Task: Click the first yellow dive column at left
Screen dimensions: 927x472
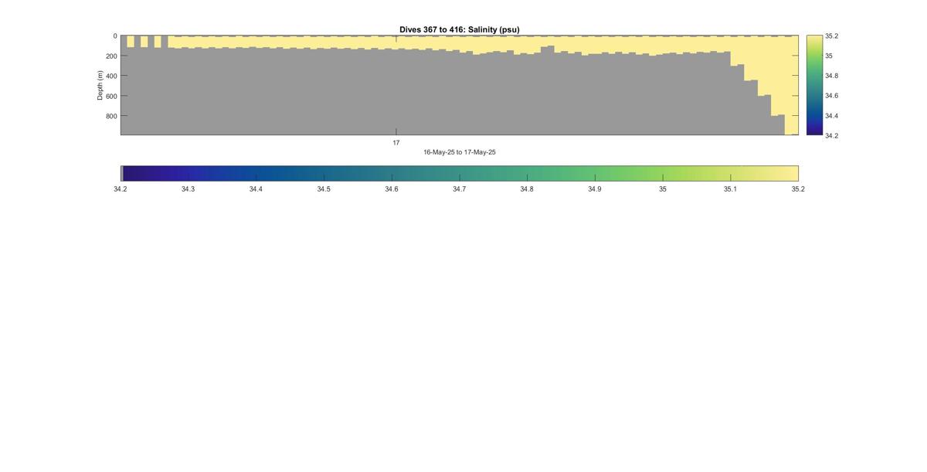Action: [x=131, y=42]
